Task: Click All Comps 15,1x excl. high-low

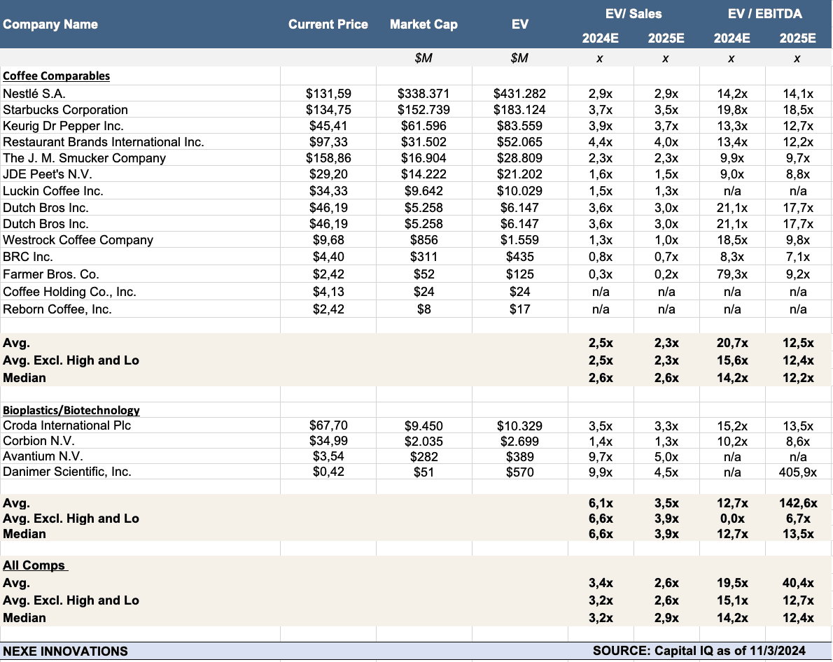Action: 732,600
